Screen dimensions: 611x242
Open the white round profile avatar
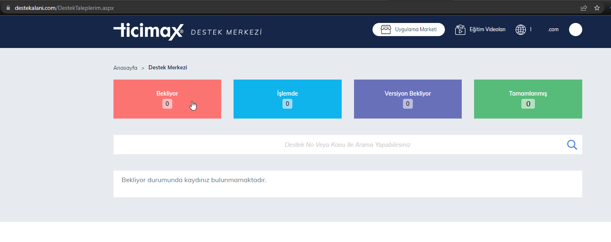[576, 30]
